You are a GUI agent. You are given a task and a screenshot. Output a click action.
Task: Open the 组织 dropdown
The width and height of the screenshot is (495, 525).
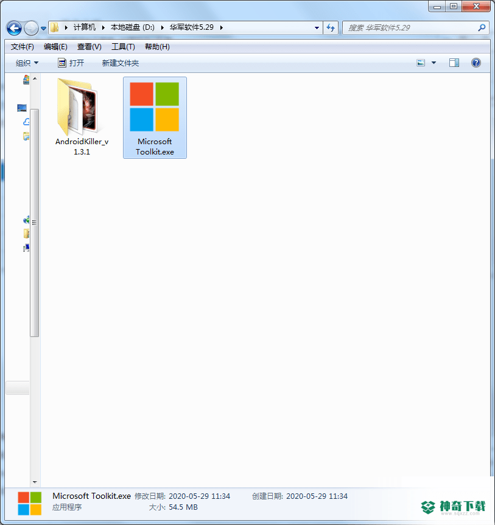[x=27, y=63]
